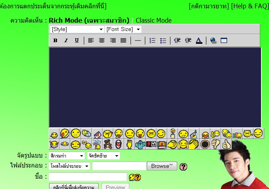Align text to the left
This screenshot has height=189, width=269.
[91, 41]
